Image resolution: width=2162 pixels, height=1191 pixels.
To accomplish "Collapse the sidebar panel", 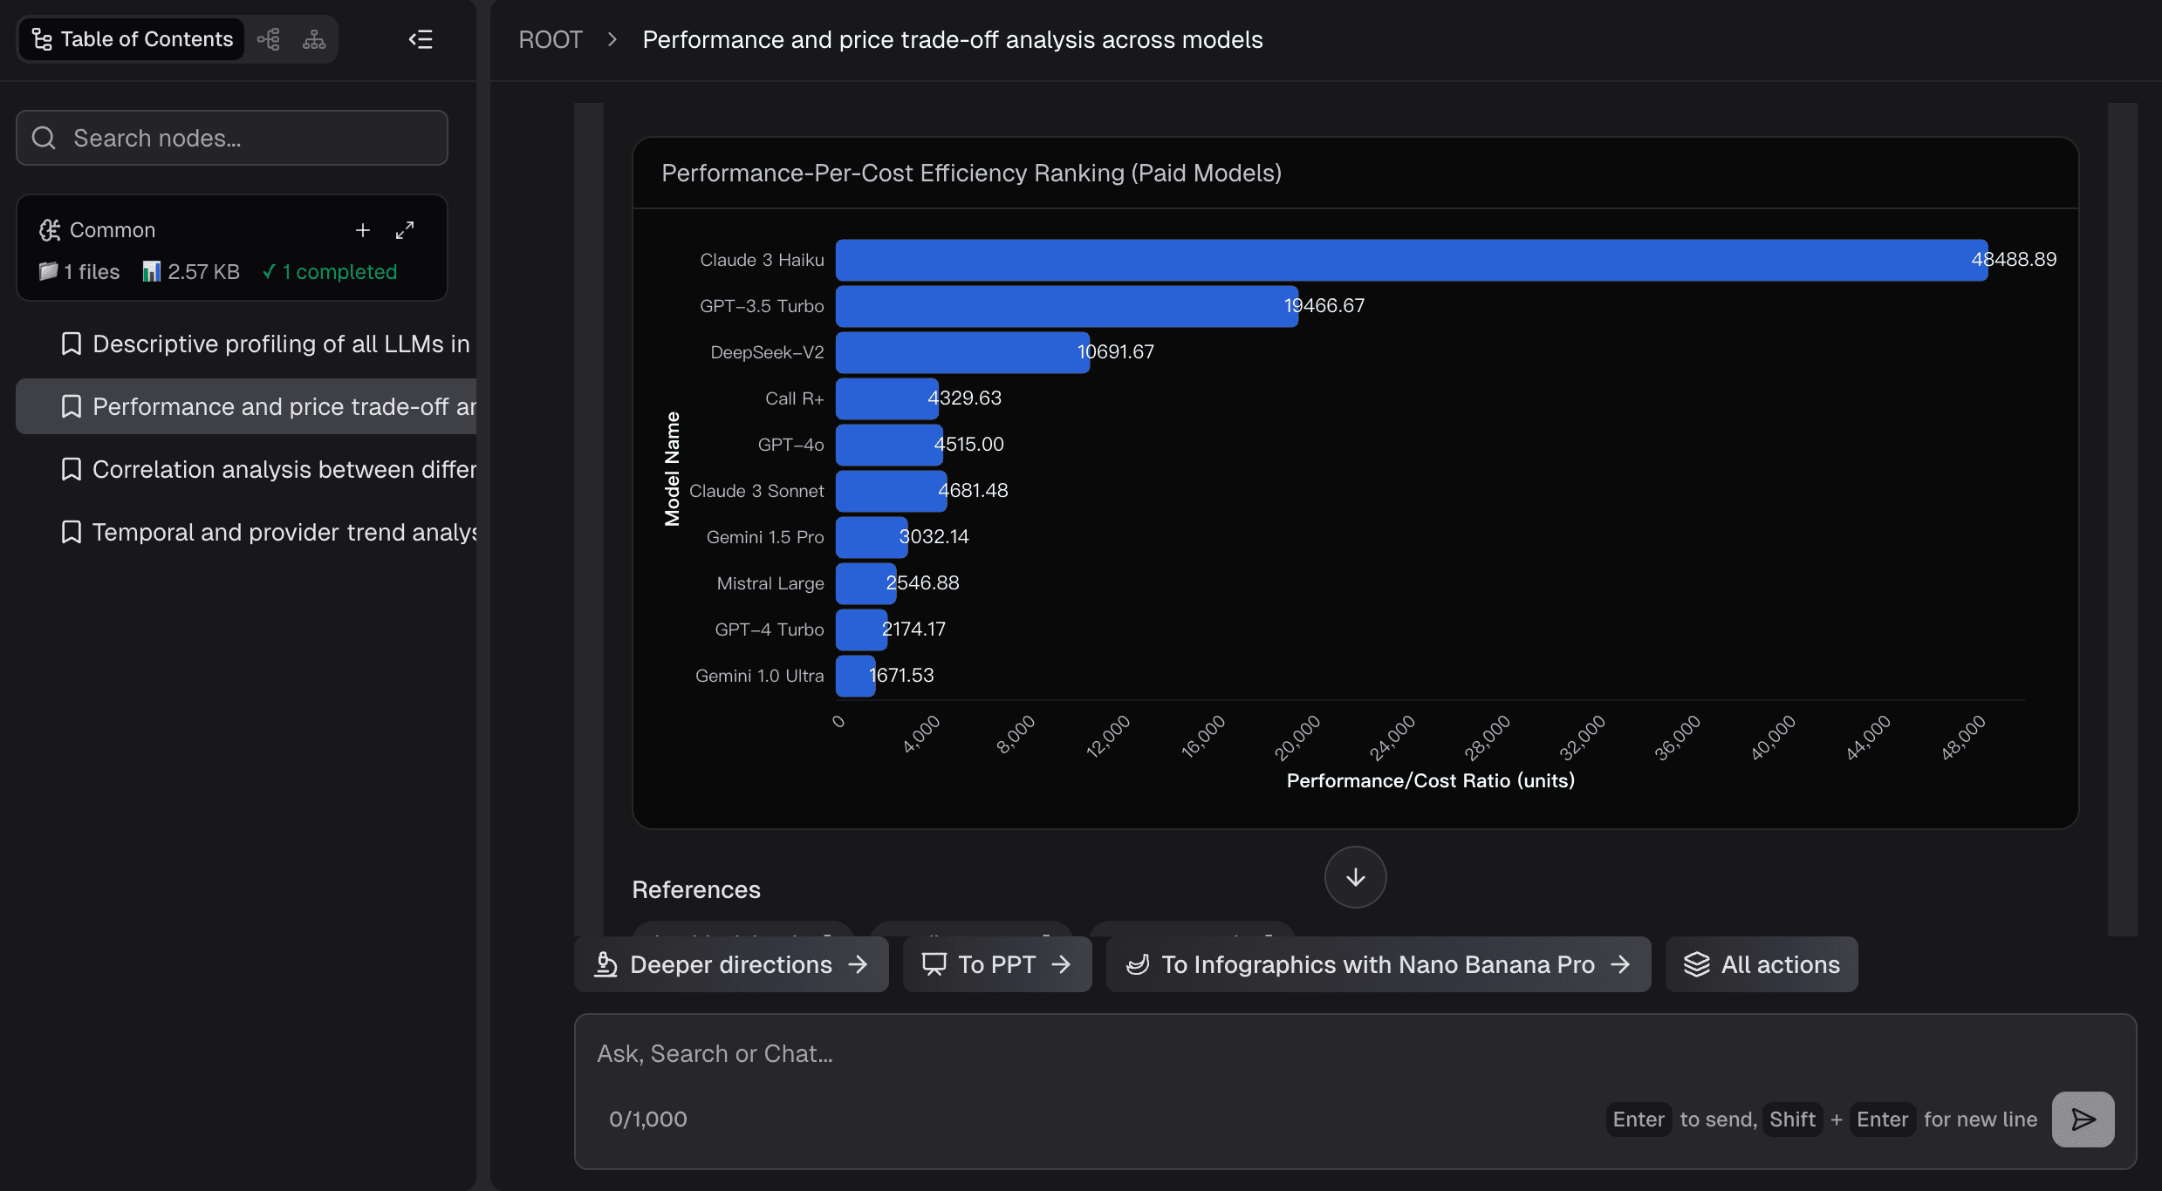I will click(421, 39).
